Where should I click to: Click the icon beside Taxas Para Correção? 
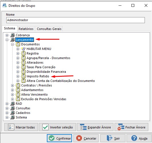(x=23, y=67)
